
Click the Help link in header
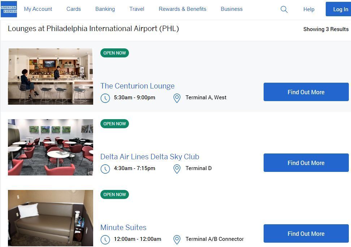coord(309,9)
